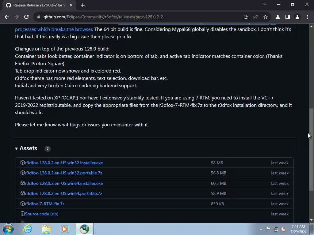The height and width of the screenshot is (235, 314).
Task: Bookmark this page with the star icon
Action: (x=265, y=17)
